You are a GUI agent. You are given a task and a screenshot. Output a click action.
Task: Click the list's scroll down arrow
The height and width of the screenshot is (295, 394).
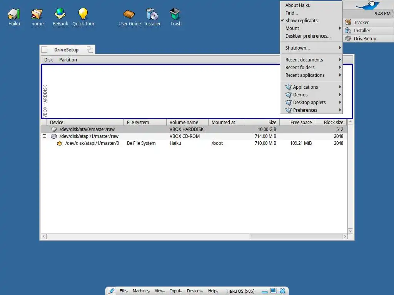click(350, 231)
